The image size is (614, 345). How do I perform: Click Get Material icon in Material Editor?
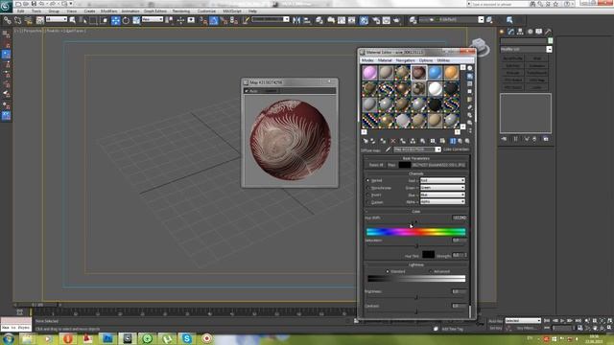[x=365, y=141]
